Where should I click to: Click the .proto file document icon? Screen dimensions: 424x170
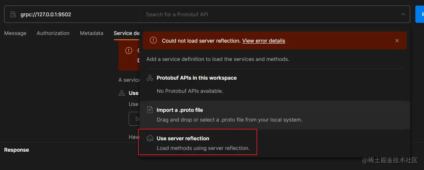click(150, 110)
